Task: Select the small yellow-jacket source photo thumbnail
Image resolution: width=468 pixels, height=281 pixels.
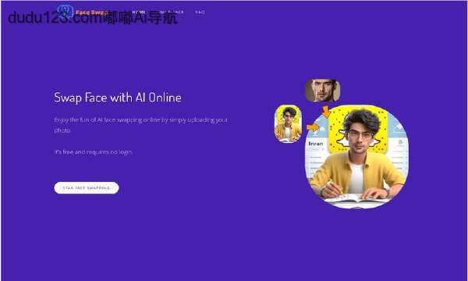Action: (x=288, y=123)
